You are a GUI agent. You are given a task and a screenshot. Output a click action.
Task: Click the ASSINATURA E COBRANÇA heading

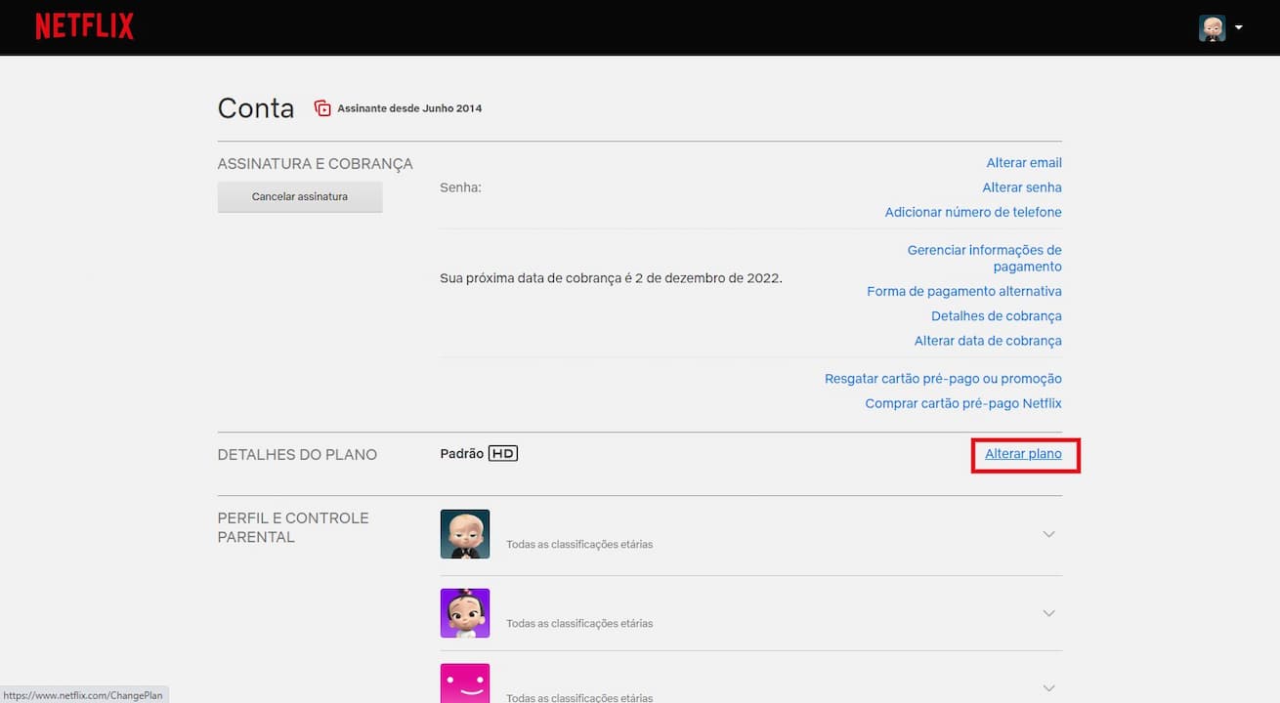315,163
